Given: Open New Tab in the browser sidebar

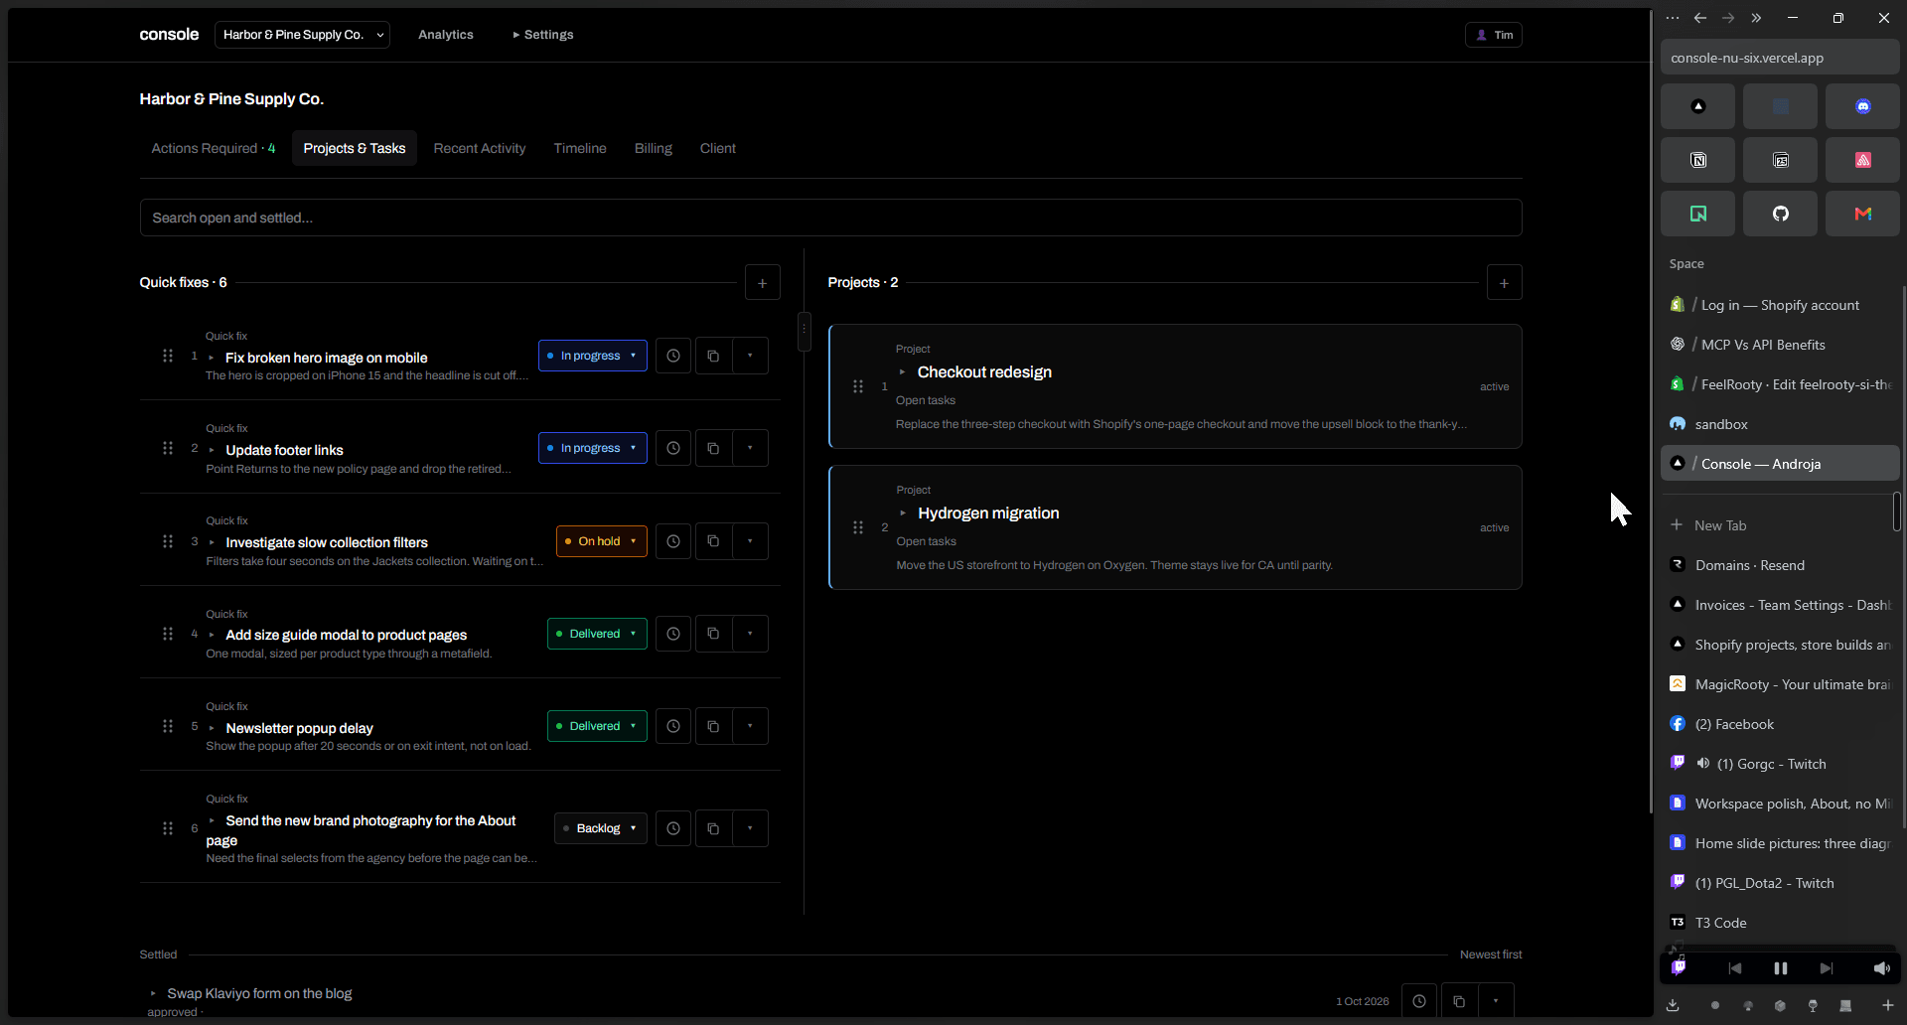Looking at the screenshot, I should tap(1780, 525).
